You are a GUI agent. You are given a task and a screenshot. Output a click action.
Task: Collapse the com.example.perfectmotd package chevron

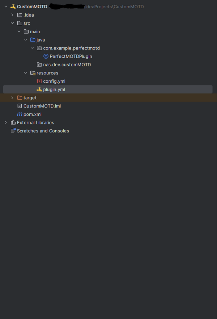click(32, 48)
